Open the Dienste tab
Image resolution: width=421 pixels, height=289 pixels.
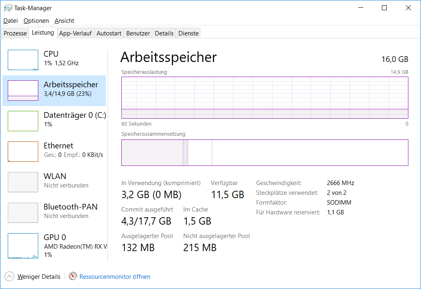pyautogui.click(x=189, y=33)
